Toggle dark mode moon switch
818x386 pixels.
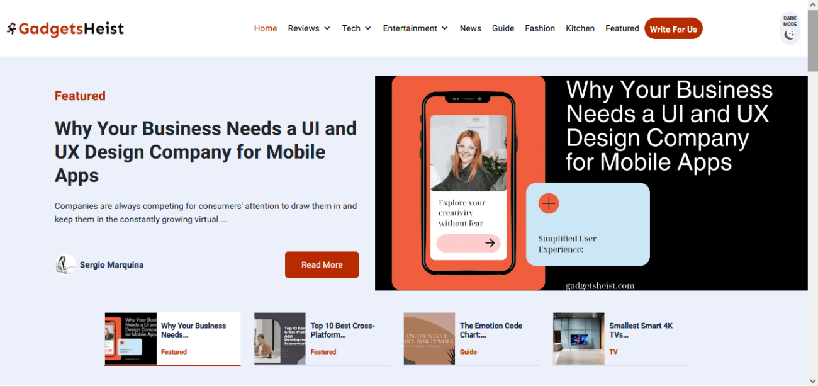(790, 35)
